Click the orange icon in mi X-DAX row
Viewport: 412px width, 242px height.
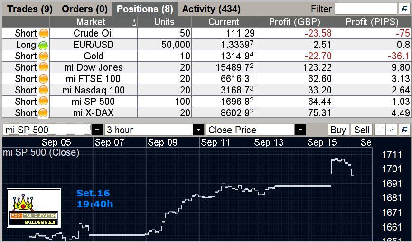43,113
